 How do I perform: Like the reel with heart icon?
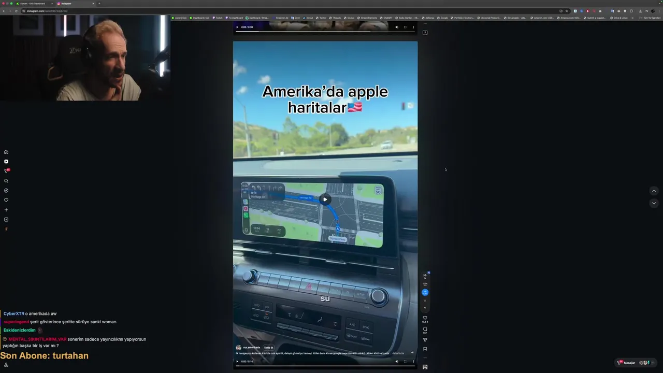pyautogui.click(x=425, y=318)
